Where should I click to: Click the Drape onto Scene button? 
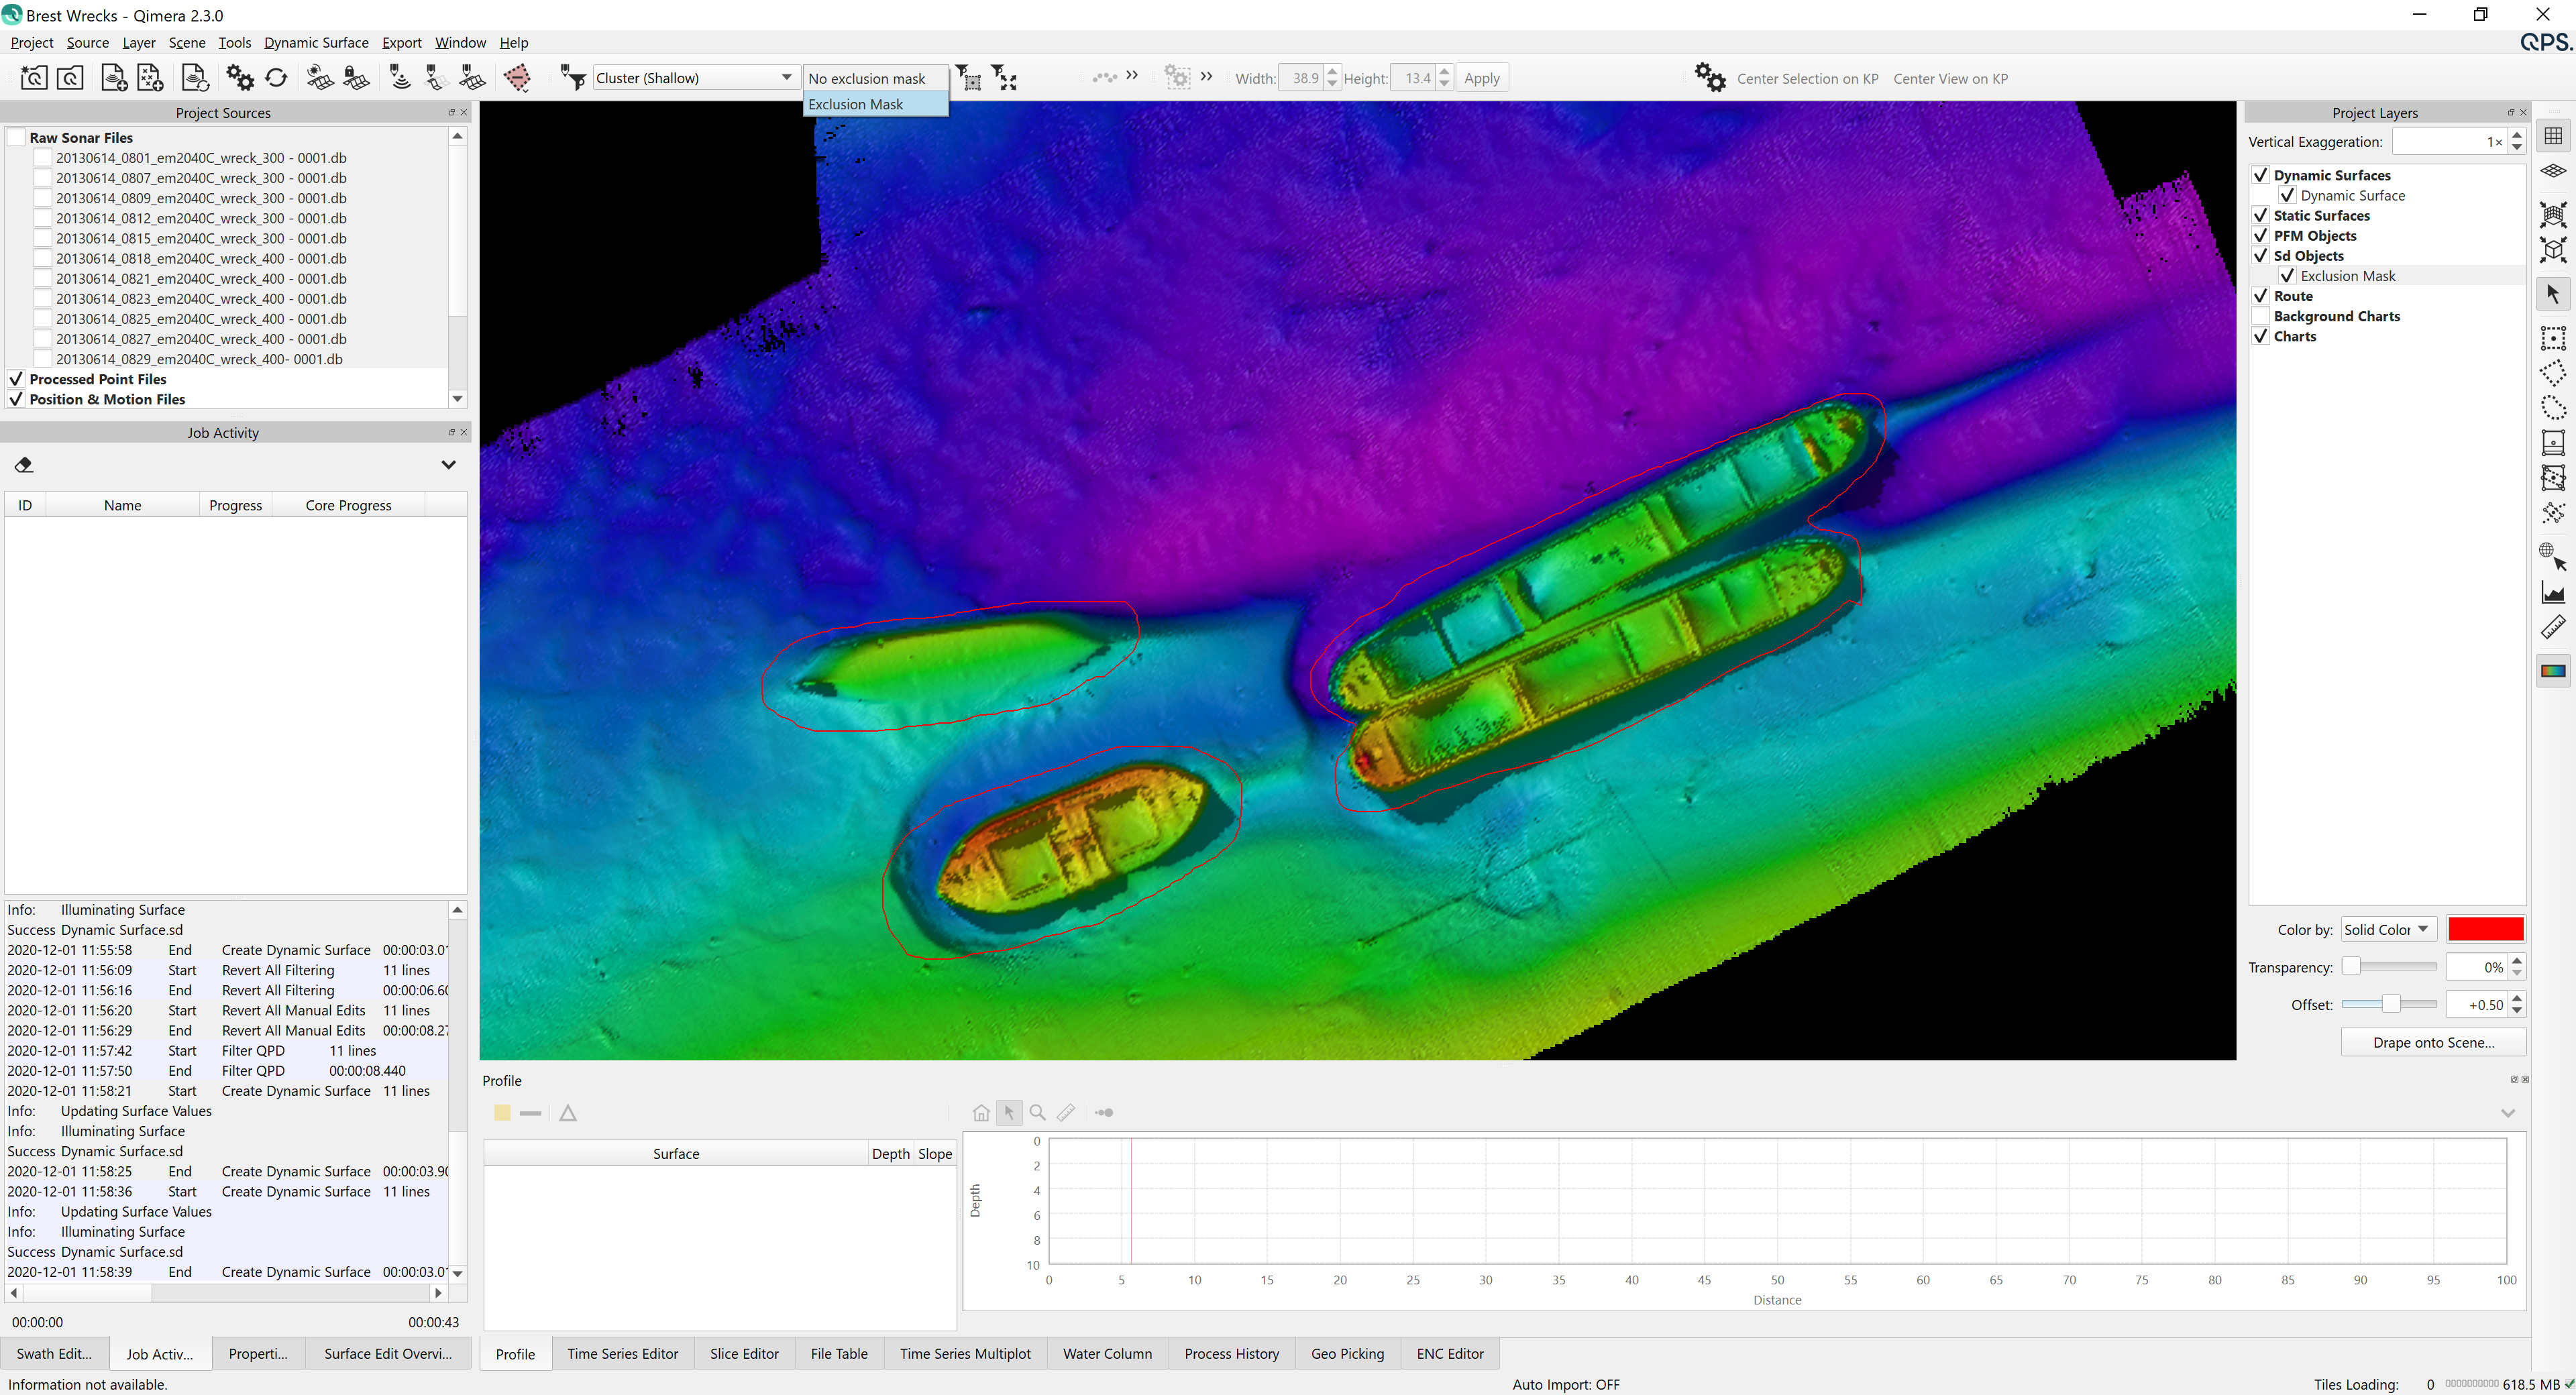click(2433, 1042)
